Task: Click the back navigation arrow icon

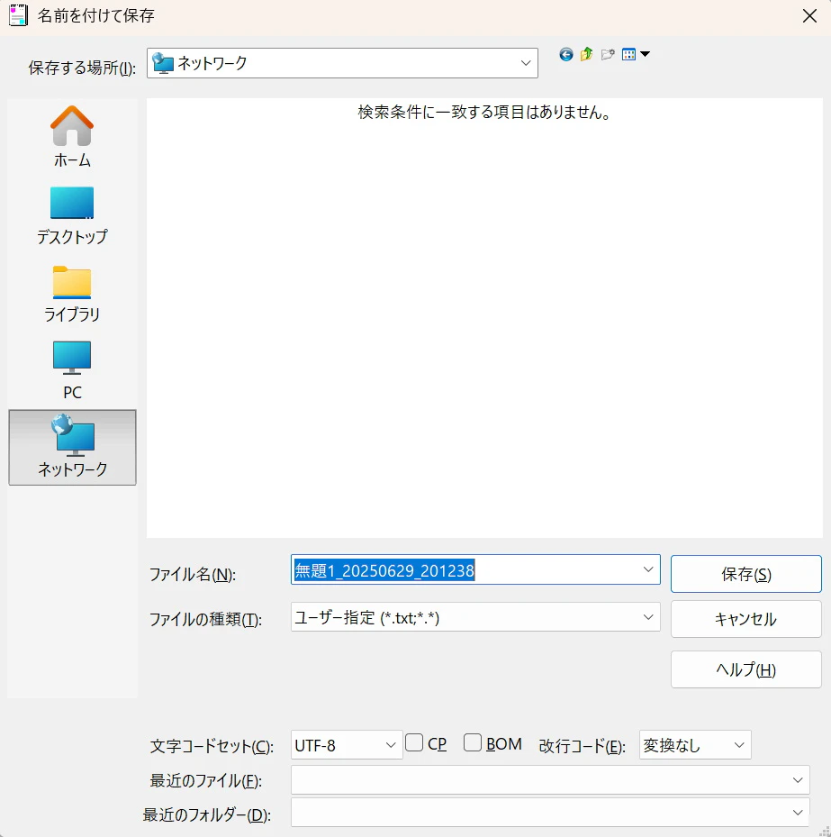Action: [x=566, y=54]
